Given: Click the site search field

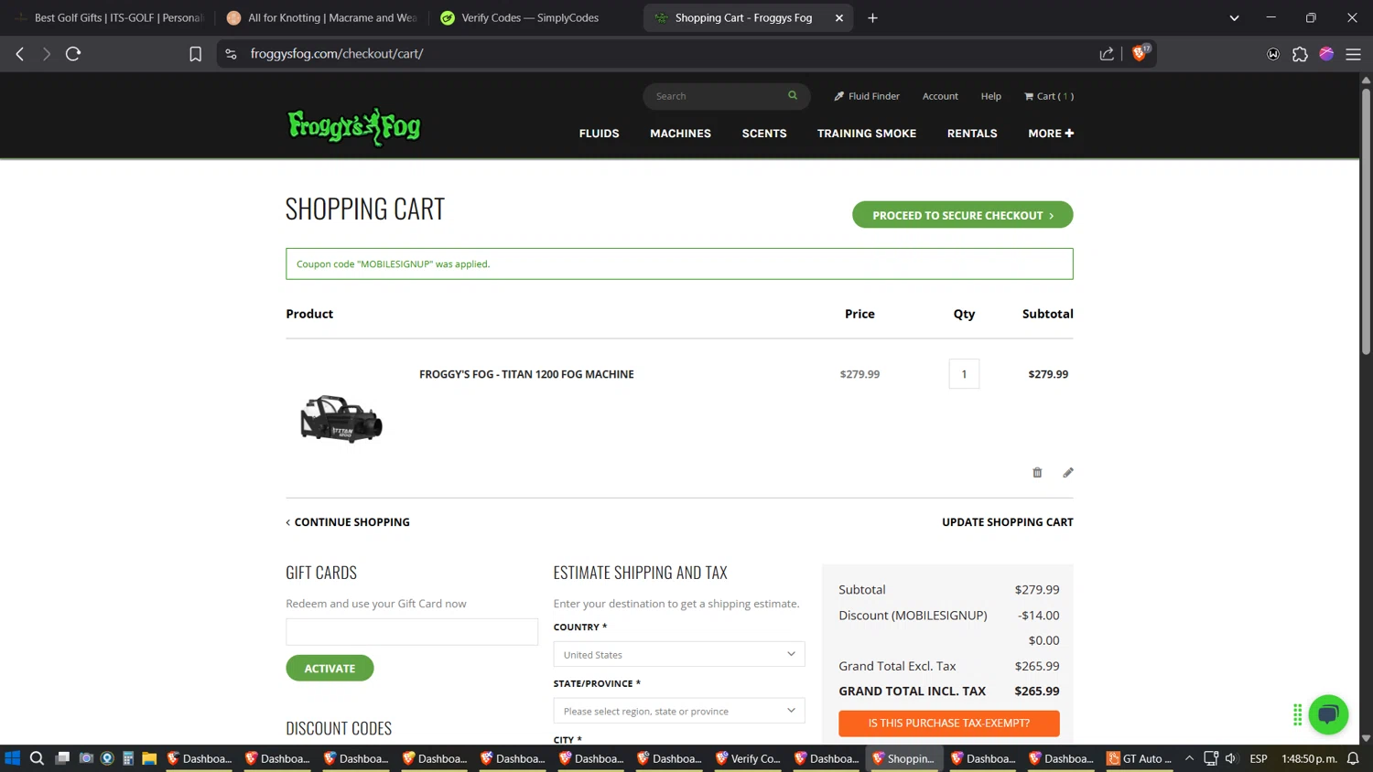Looking at the screenshot, I should click(719, 96).
